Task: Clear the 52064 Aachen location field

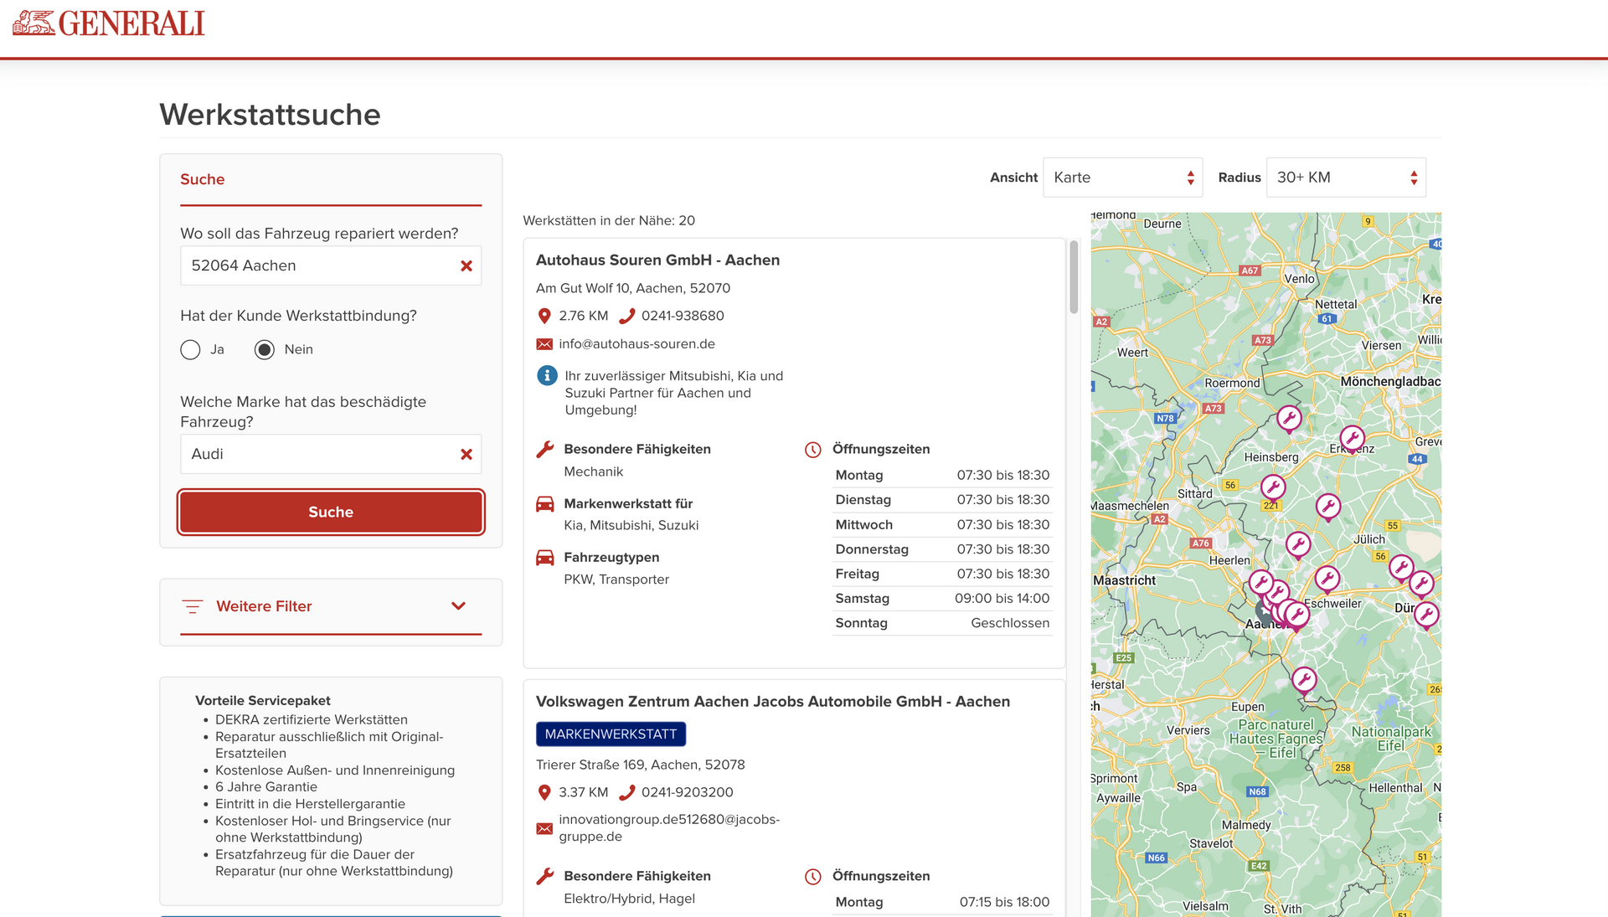Action: click(466, 265)
